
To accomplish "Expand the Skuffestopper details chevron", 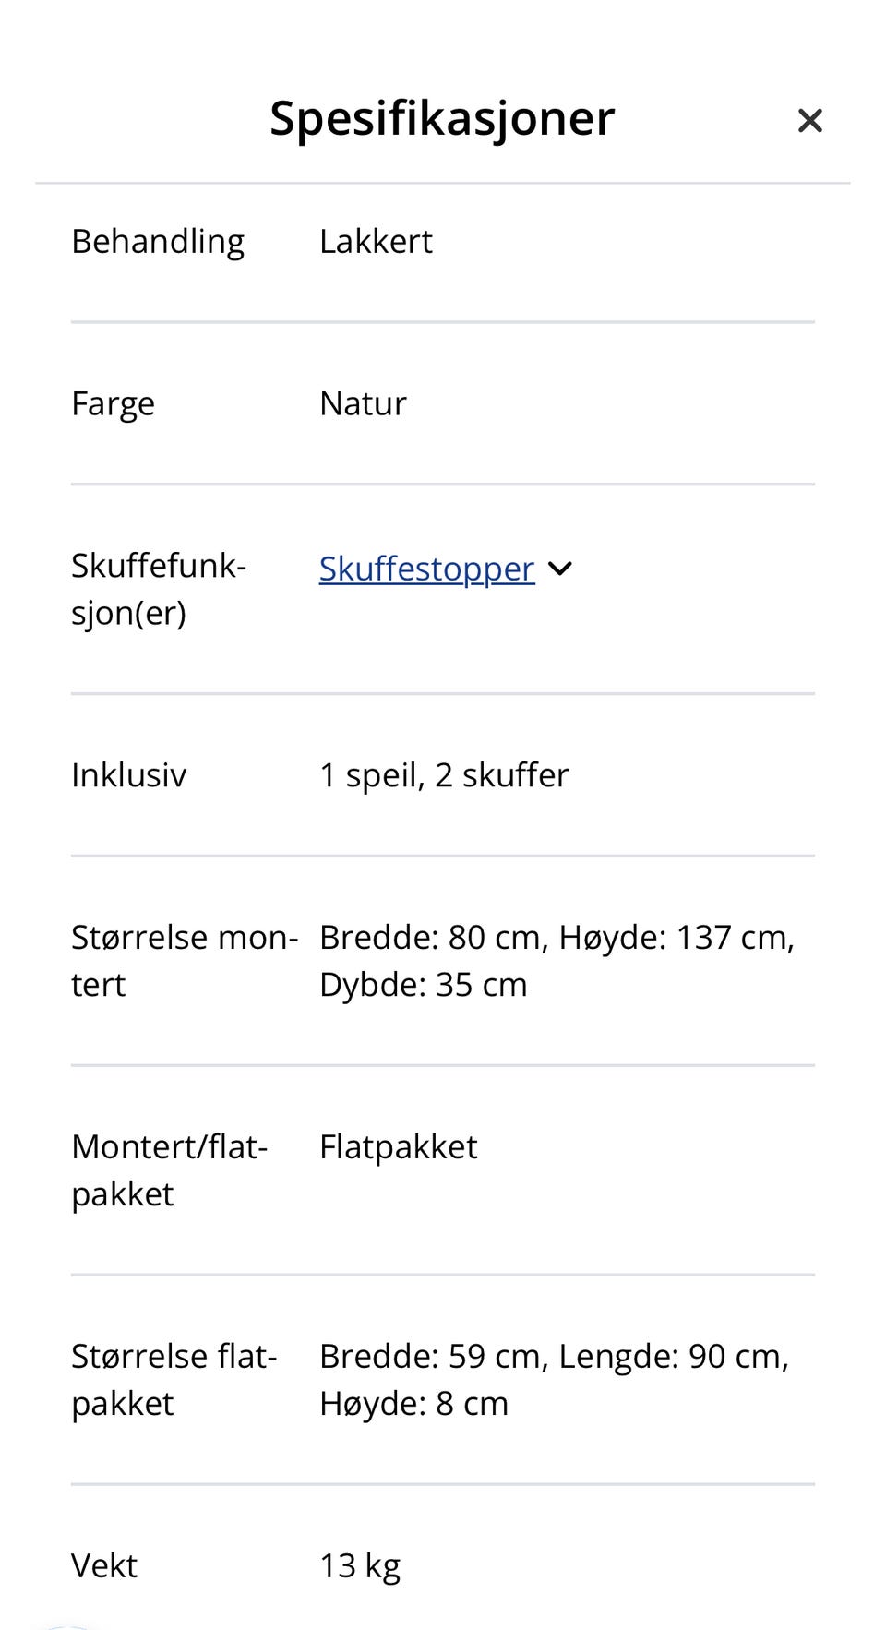I will pyautogui.click(x=562, y=569).
